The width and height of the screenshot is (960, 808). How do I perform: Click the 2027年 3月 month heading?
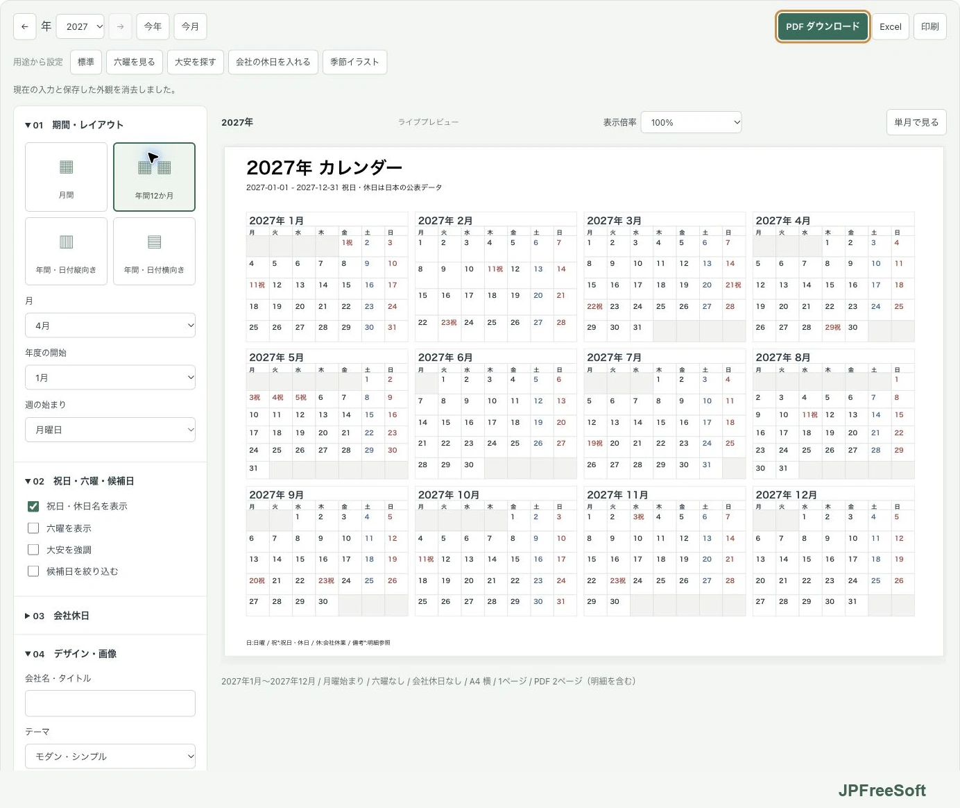pos(614,221)
